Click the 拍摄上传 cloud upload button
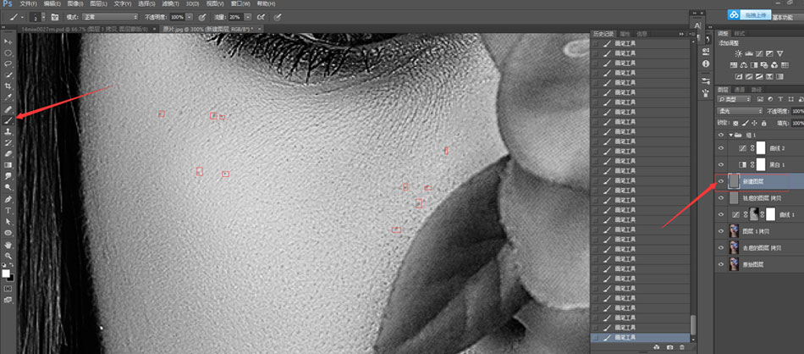The height and width of the screenshot is (354, 804). (x=750, y=15)
